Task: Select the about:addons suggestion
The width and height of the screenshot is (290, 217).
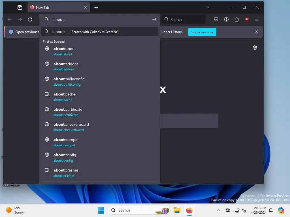Action: point(100,66)
